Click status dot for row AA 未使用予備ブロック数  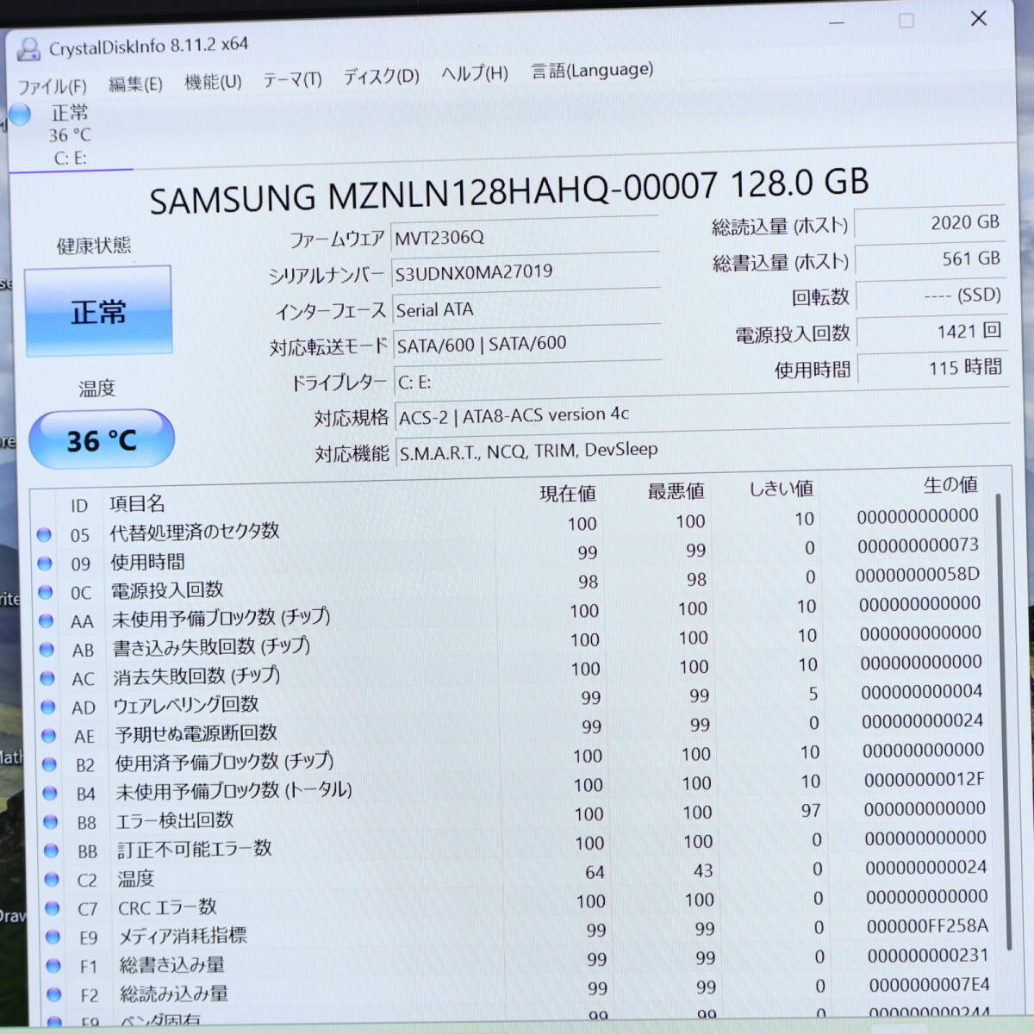47,621
